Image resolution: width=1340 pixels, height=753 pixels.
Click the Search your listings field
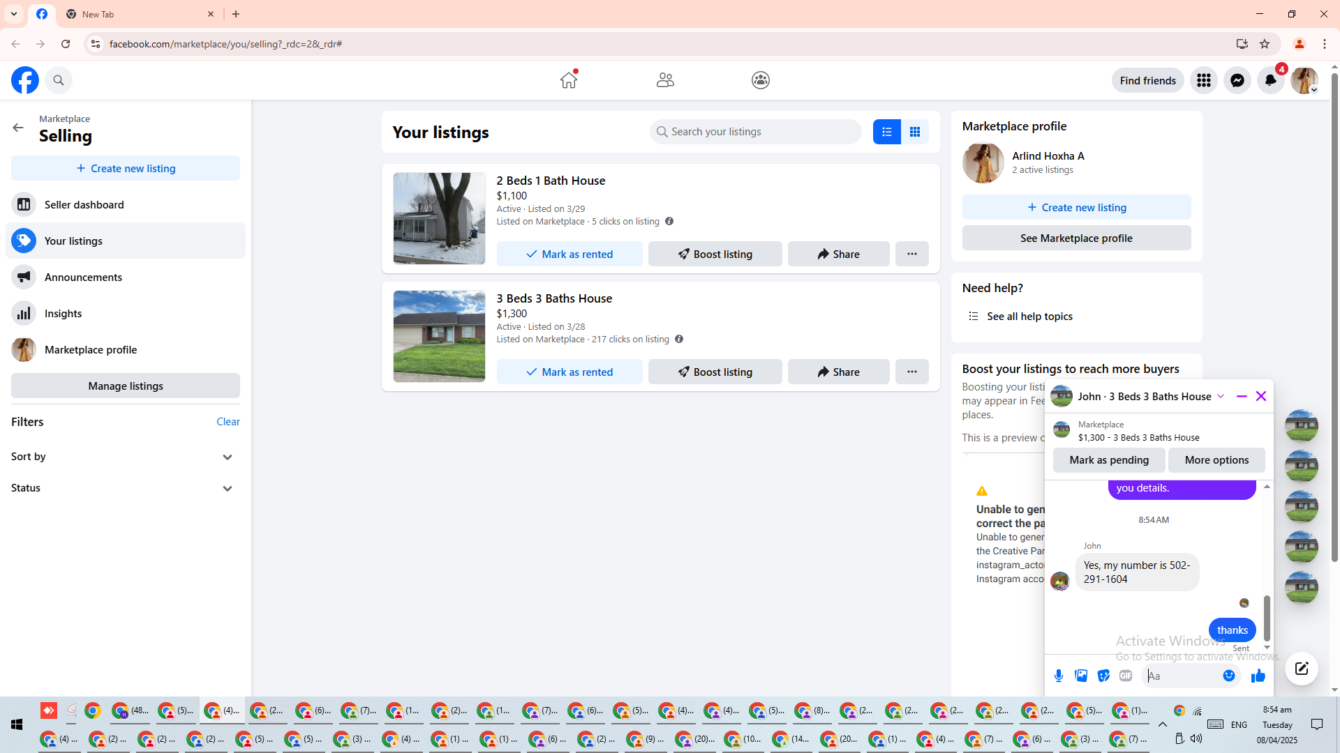click(x=756, y=132)
